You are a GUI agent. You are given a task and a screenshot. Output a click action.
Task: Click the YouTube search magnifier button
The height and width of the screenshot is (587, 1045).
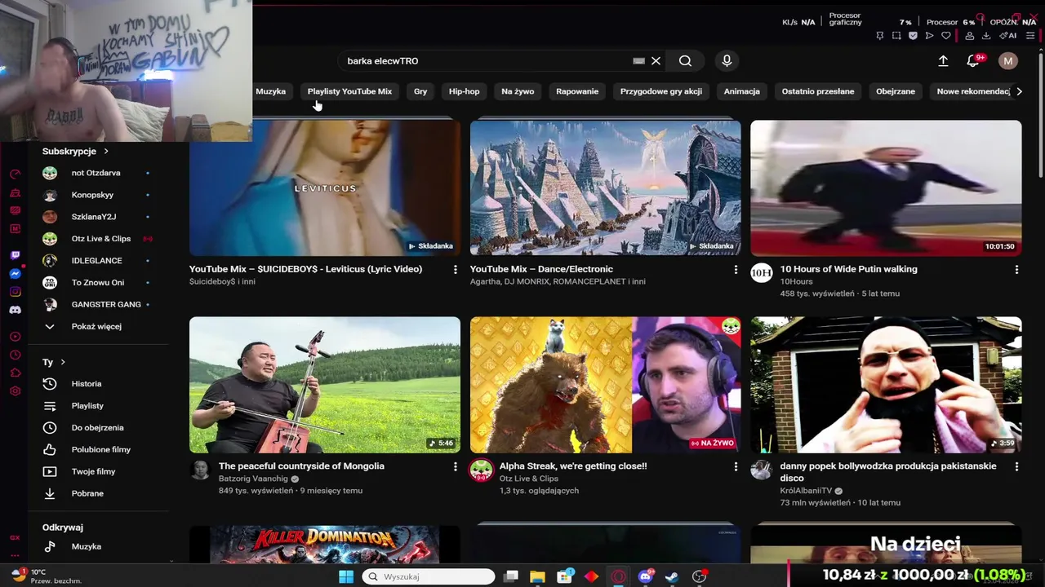pos(685,60)
